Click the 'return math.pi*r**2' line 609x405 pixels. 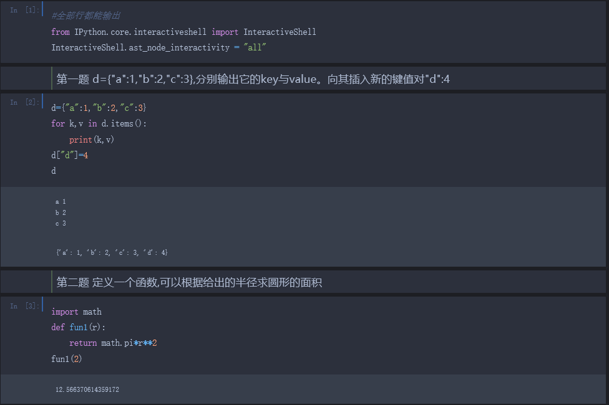coord(112,343)
